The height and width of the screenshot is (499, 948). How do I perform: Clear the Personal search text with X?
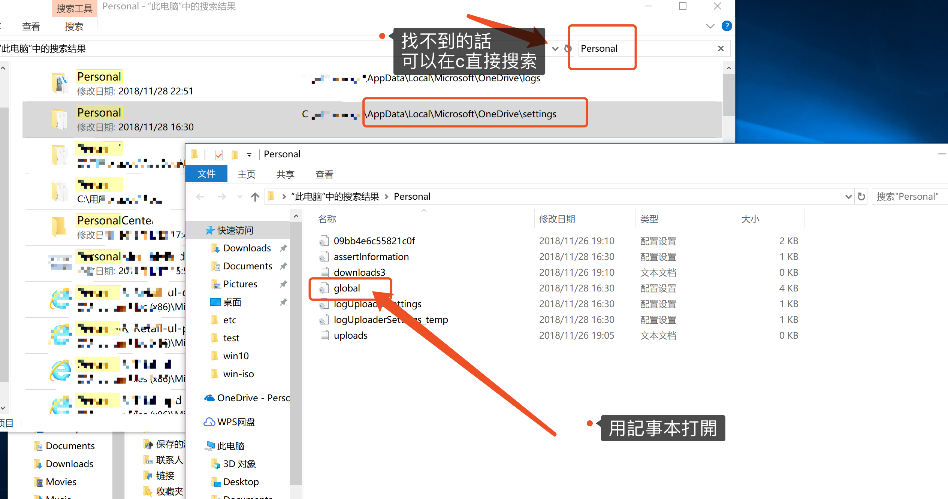721,48
